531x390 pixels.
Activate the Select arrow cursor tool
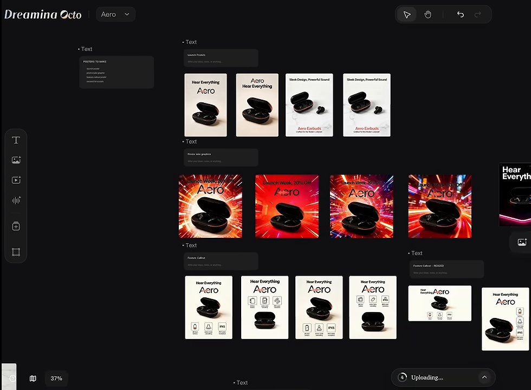click(407, 15)
